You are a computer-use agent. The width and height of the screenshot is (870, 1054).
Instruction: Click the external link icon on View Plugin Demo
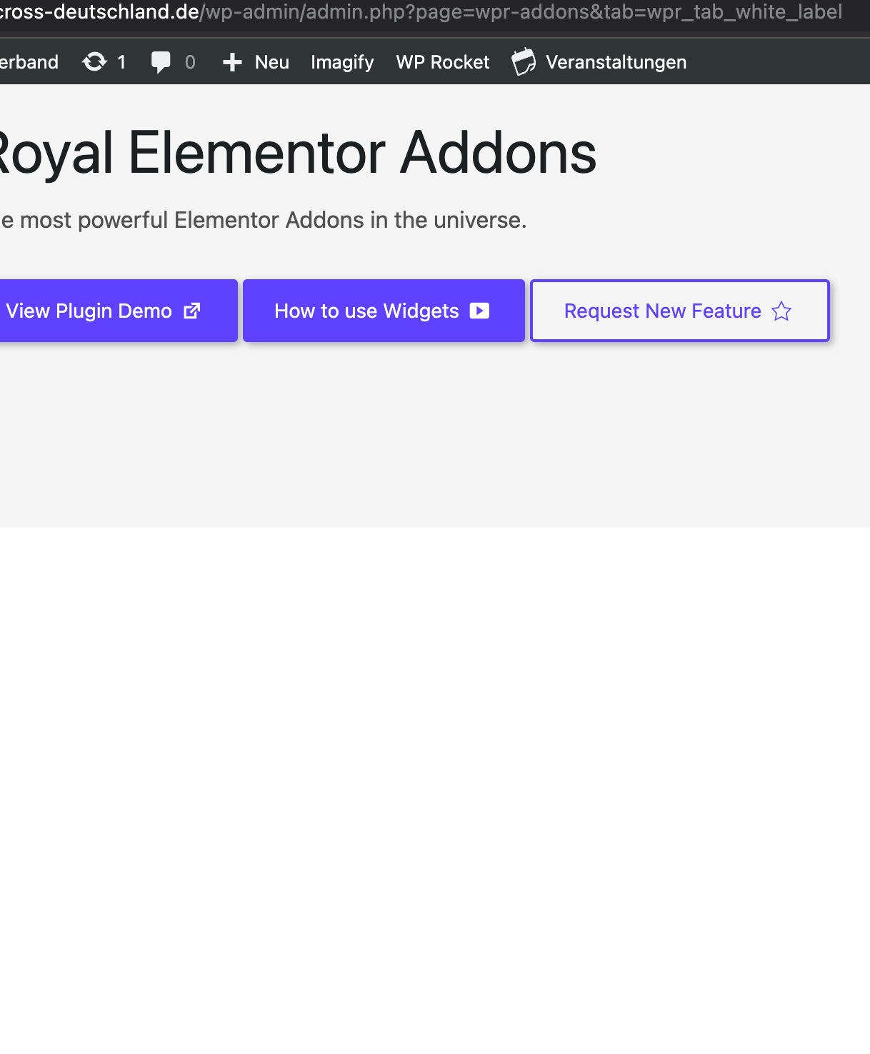click(x=192, y=311)
